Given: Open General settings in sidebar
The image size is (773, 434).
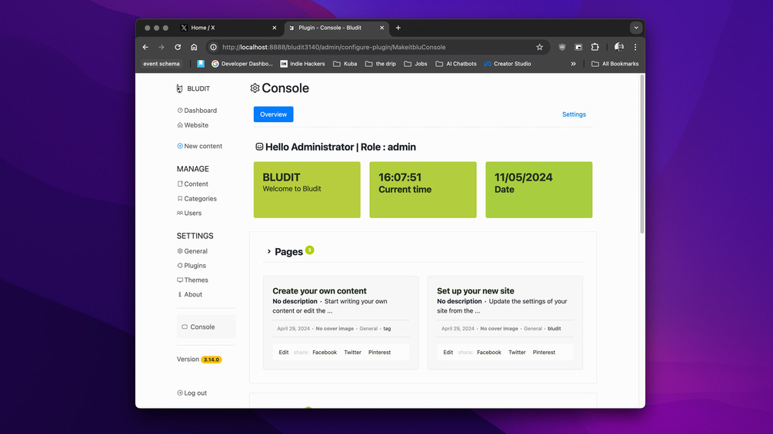Looking at the screenshot, I should click(x=192, y=251).
